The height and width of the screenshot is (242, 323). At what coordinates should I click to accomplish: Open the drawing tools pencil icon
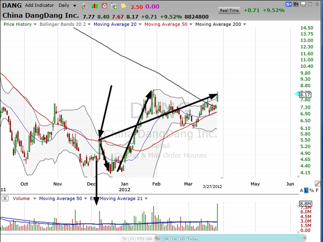click(318, 183)
